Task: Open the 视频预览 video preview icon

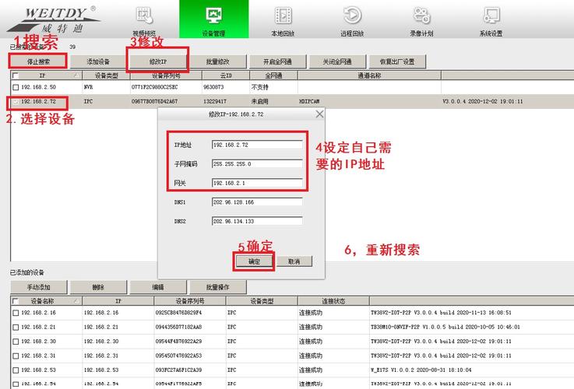Action: pos(144,16)
